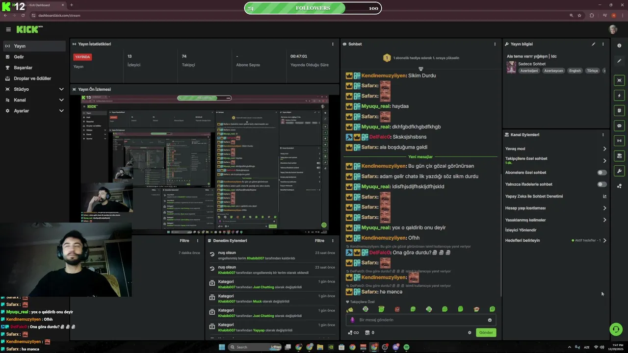Image resolution: width=628 pixels, height=353 pixels.
Task: Open the Filtre option in Denetim Eylemleri
Action: pyautogui.click(x=319, y=241)
